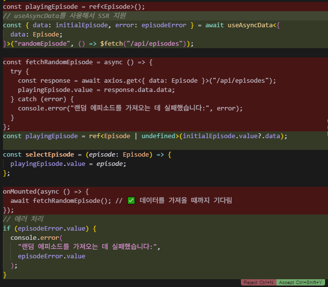Click the "playingEpisode.value = episode;" line

click(x=68, y=164)
